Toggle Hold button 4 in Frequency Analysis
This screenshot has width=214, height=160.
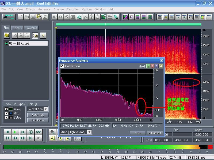[161, 66]
